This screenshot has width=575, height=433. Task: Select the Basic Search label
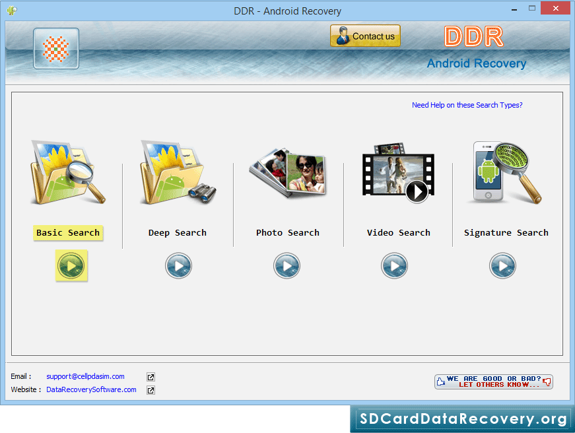68,233
